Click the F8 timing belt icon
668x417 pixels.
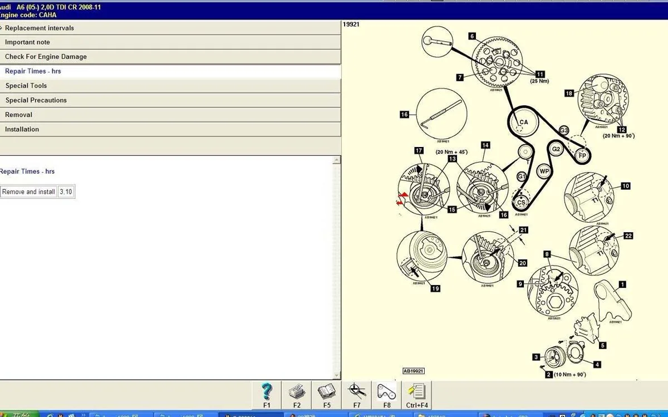[x=387, y=395]
